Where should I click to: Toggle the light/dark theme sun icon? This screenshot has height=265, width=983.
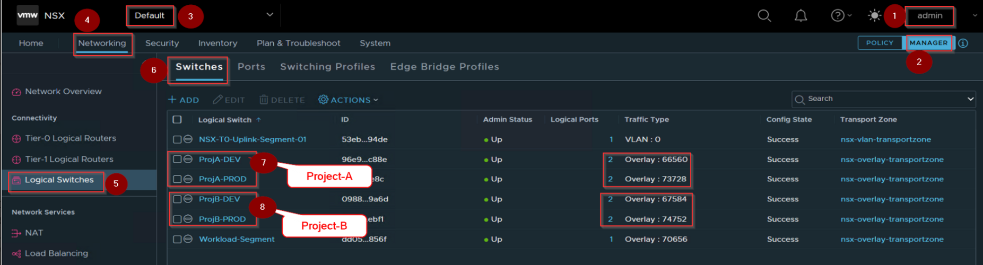[x=874, y=16]
